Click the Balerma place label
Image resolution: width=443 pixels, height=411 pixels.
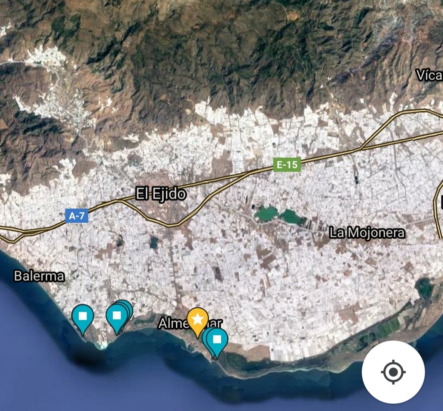[x=39, y=276]
